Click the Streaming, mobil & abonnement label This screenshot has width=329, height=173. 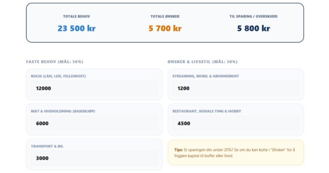click(206, 76)
